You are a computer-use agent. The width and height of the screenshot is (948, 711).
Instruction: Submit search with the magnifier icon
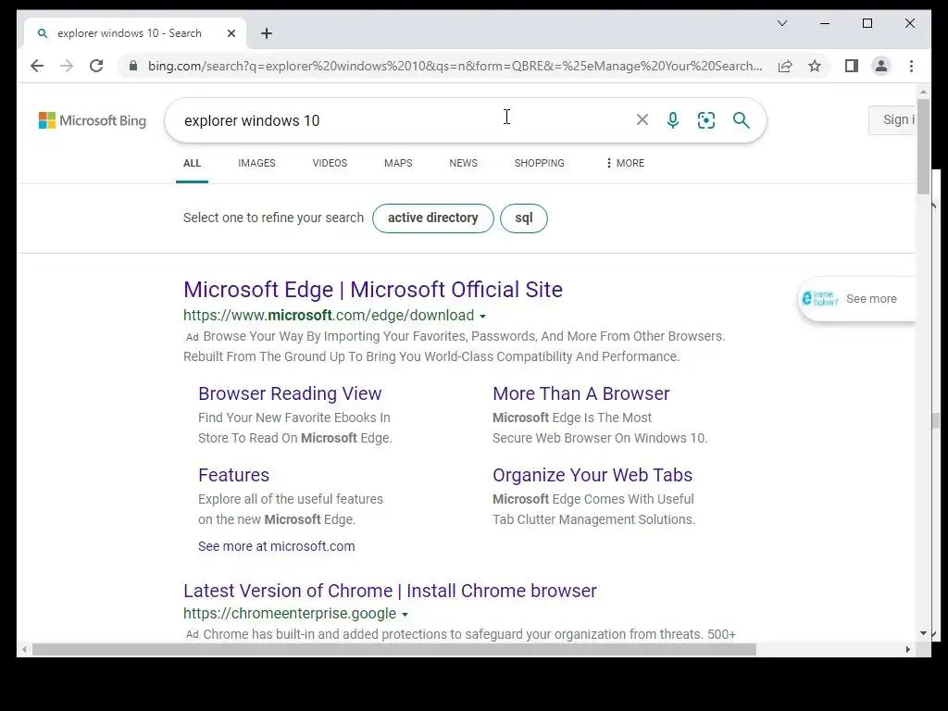coord(742,120)
